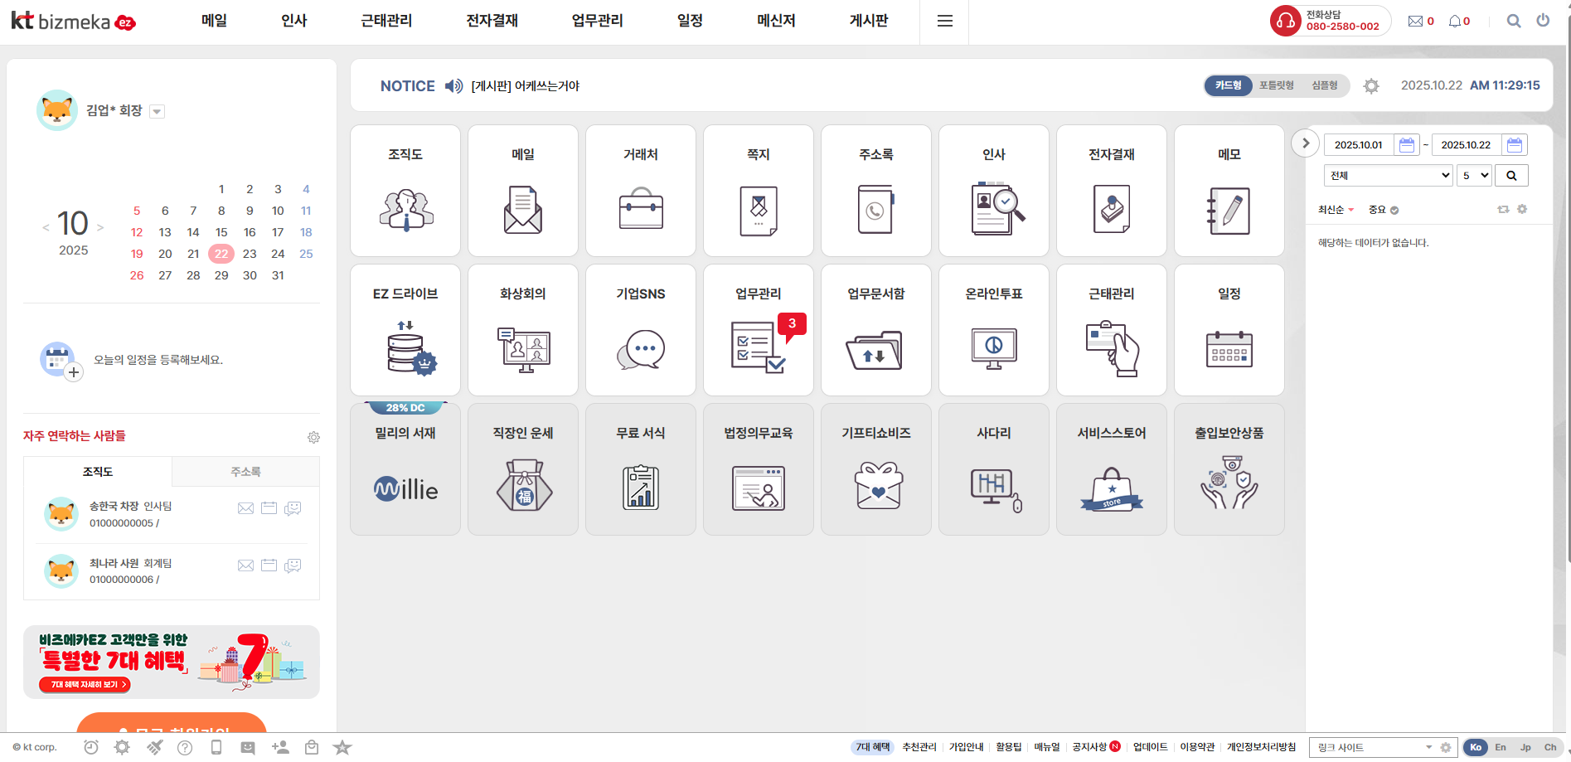The image size is (1571, 762).
Task: Select Ko language option
Action: pyautogui.click(x=1476, y=747)
